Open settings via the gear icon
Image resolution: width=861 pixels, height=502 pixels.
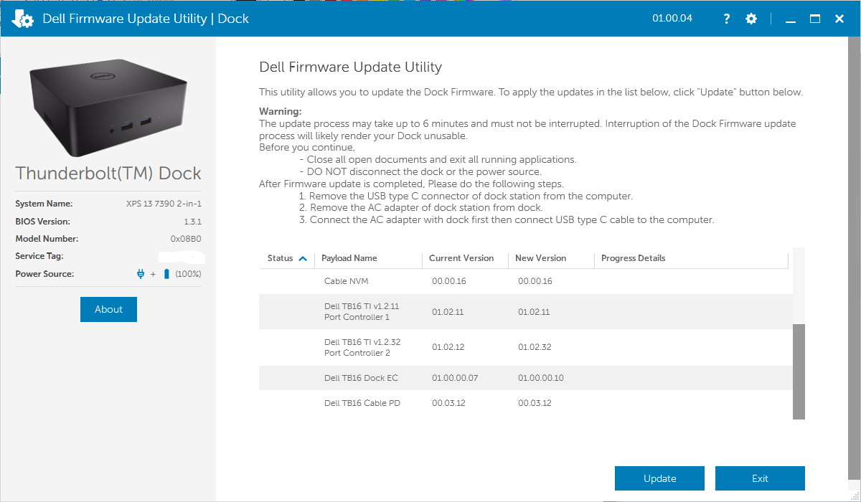pyautogui.click(x=751, y=19)
